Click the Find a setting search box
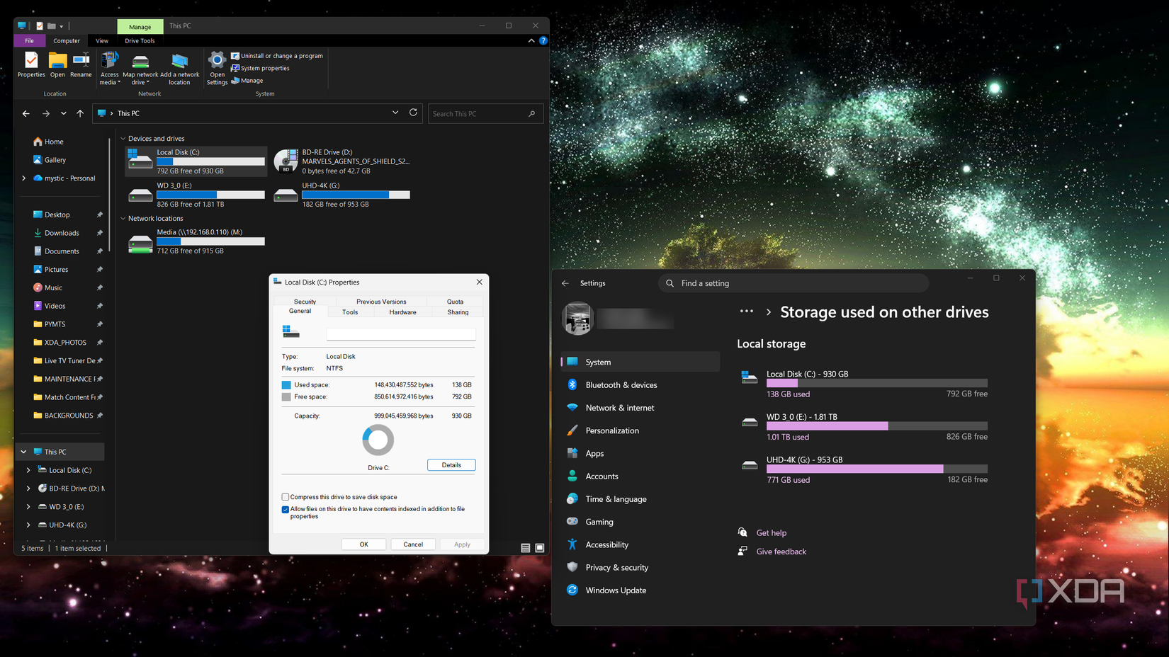This screenshot has height=657, width=1169. tap(794, 283)
